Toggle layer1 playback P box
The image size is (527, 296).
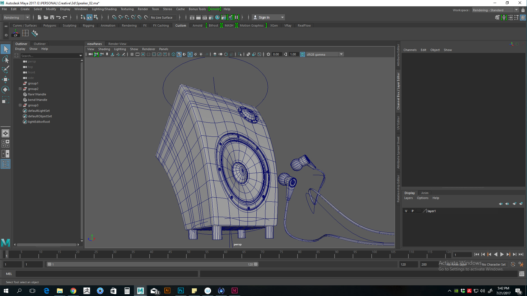tap(412, 211)
